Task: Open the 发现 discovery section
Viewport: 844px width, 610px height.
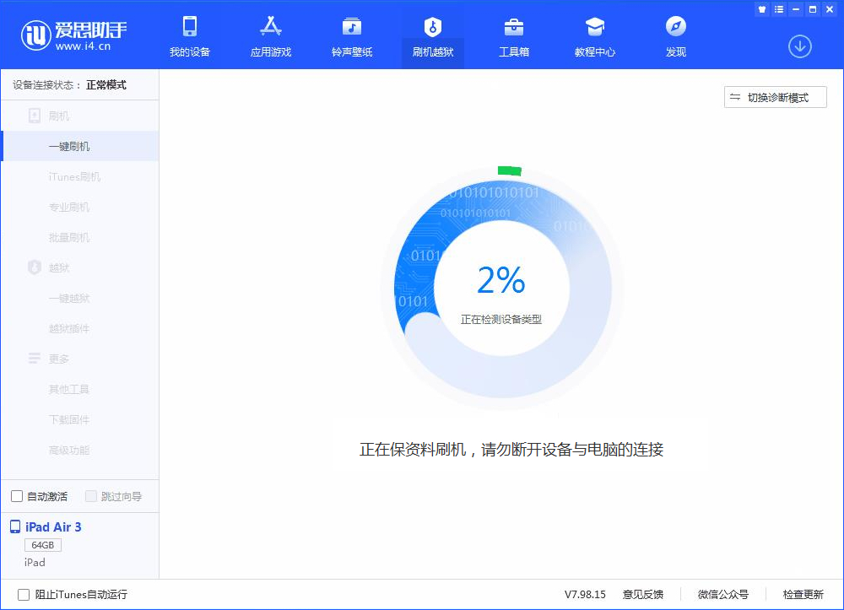Action: pyautogui.click(x=675, y=35)
